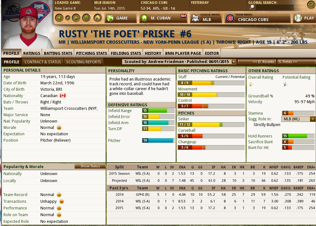Click the Stuff rating bar

pos(195,83)
